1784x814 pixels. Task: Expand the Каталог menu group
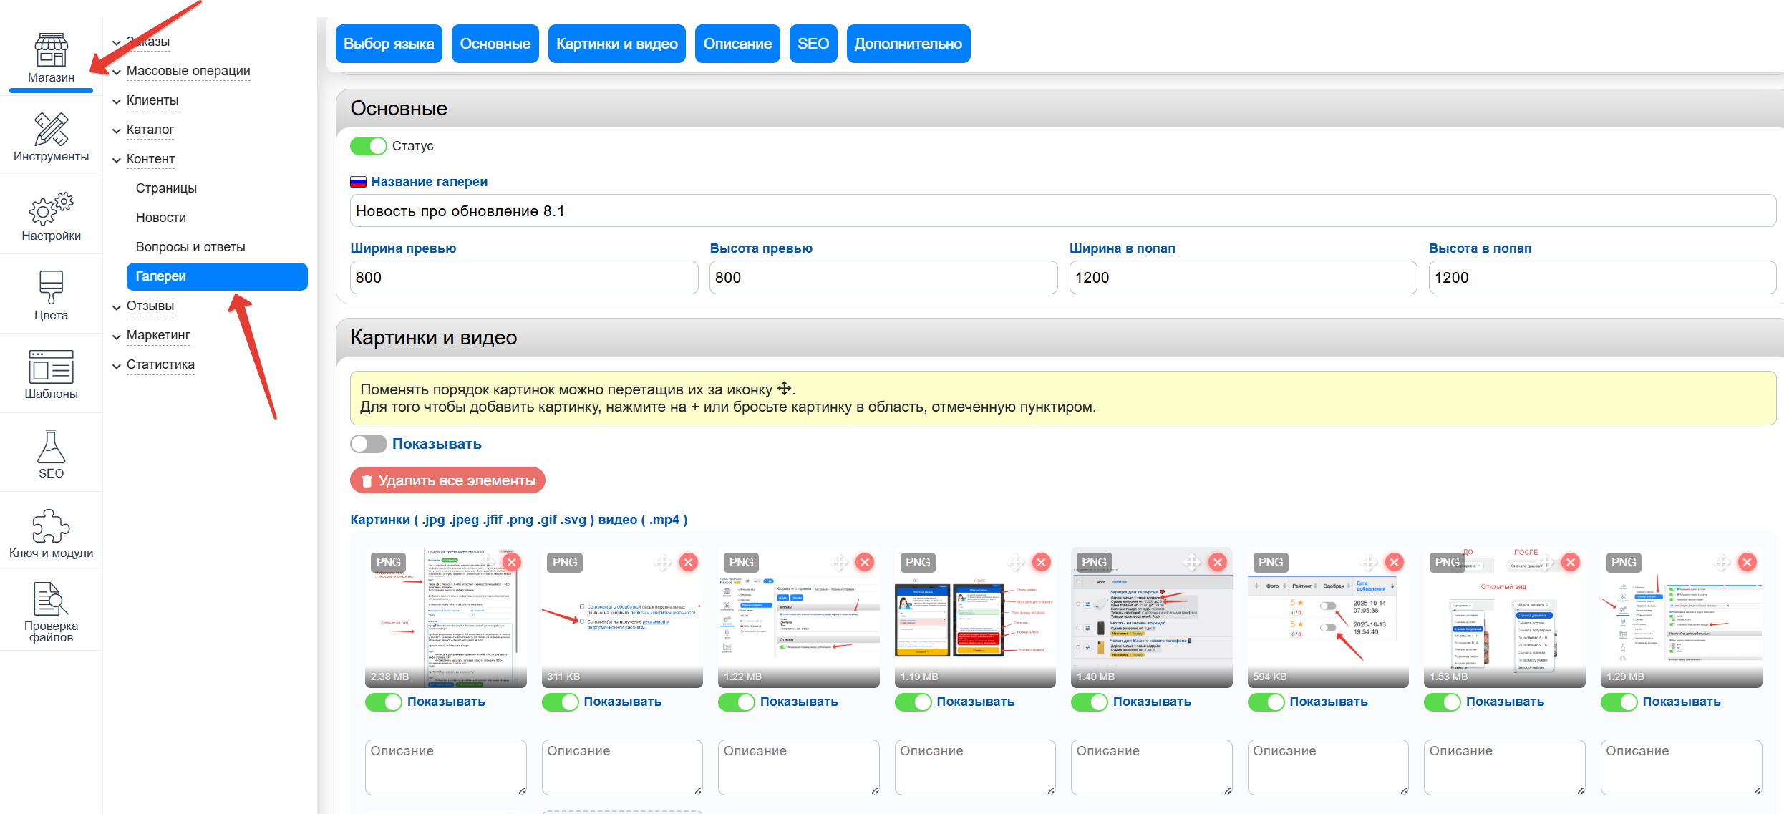point(150,130)
